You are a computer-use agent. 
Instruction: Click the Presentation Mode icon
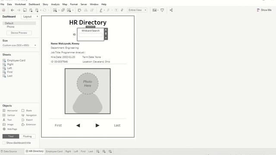162,10
